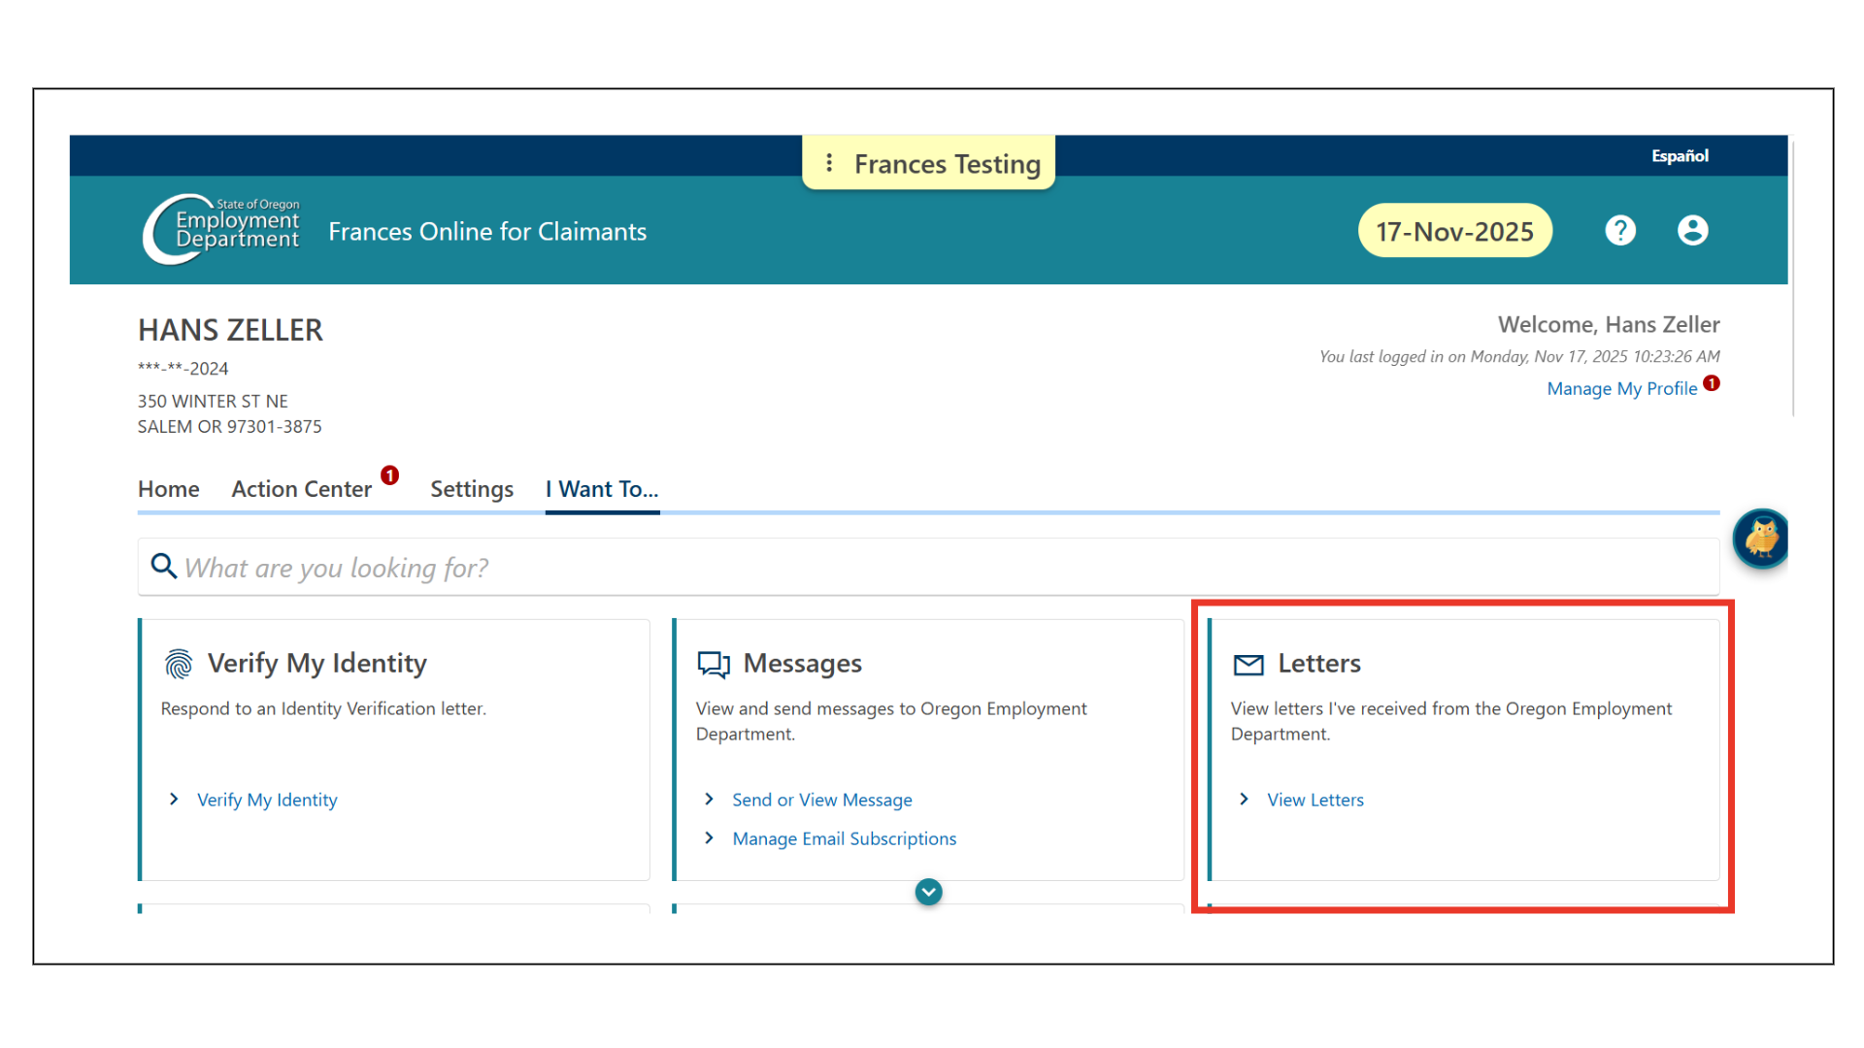
Task: Click the Frances Testing three-dot menu
Action: coord(829,163)
